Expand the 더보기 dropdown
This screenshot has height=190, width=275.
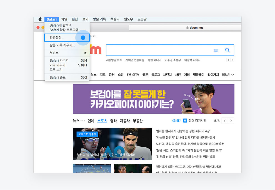point(228,75)
